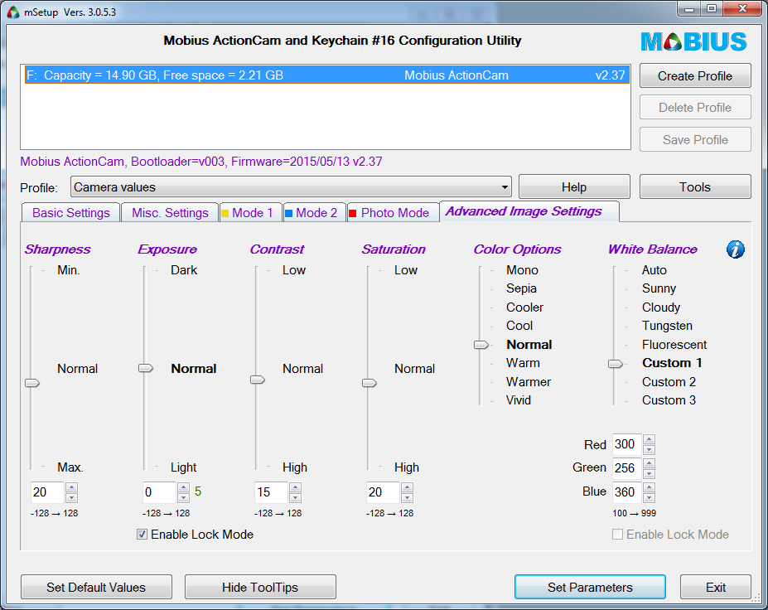The width and height of the screenshot is (768, 610).
Task: Click the Sharpness value input field
Action: click(47, 492)
